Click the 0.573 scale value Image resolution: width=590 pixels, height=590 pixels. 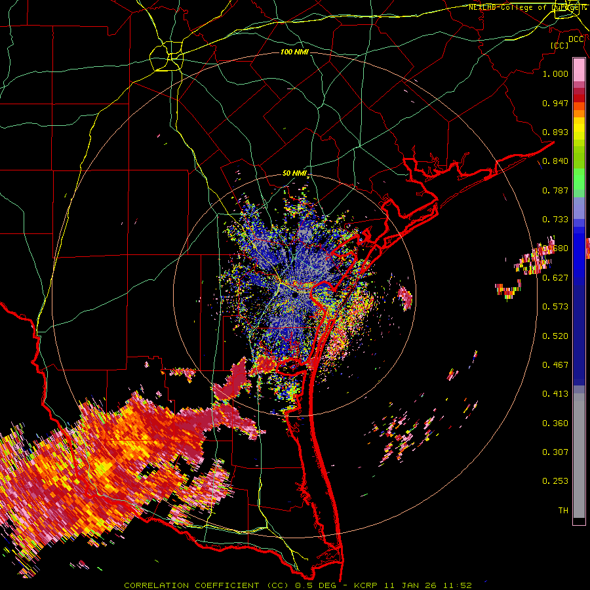555,307
